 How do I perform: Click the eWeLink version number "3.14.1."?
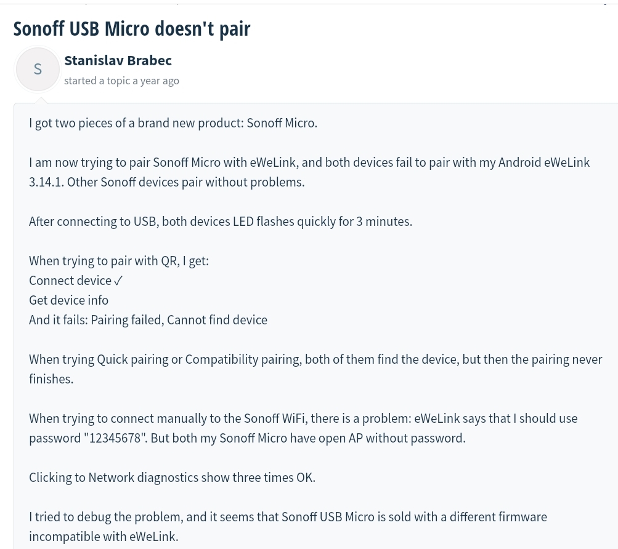click(46, 182)
